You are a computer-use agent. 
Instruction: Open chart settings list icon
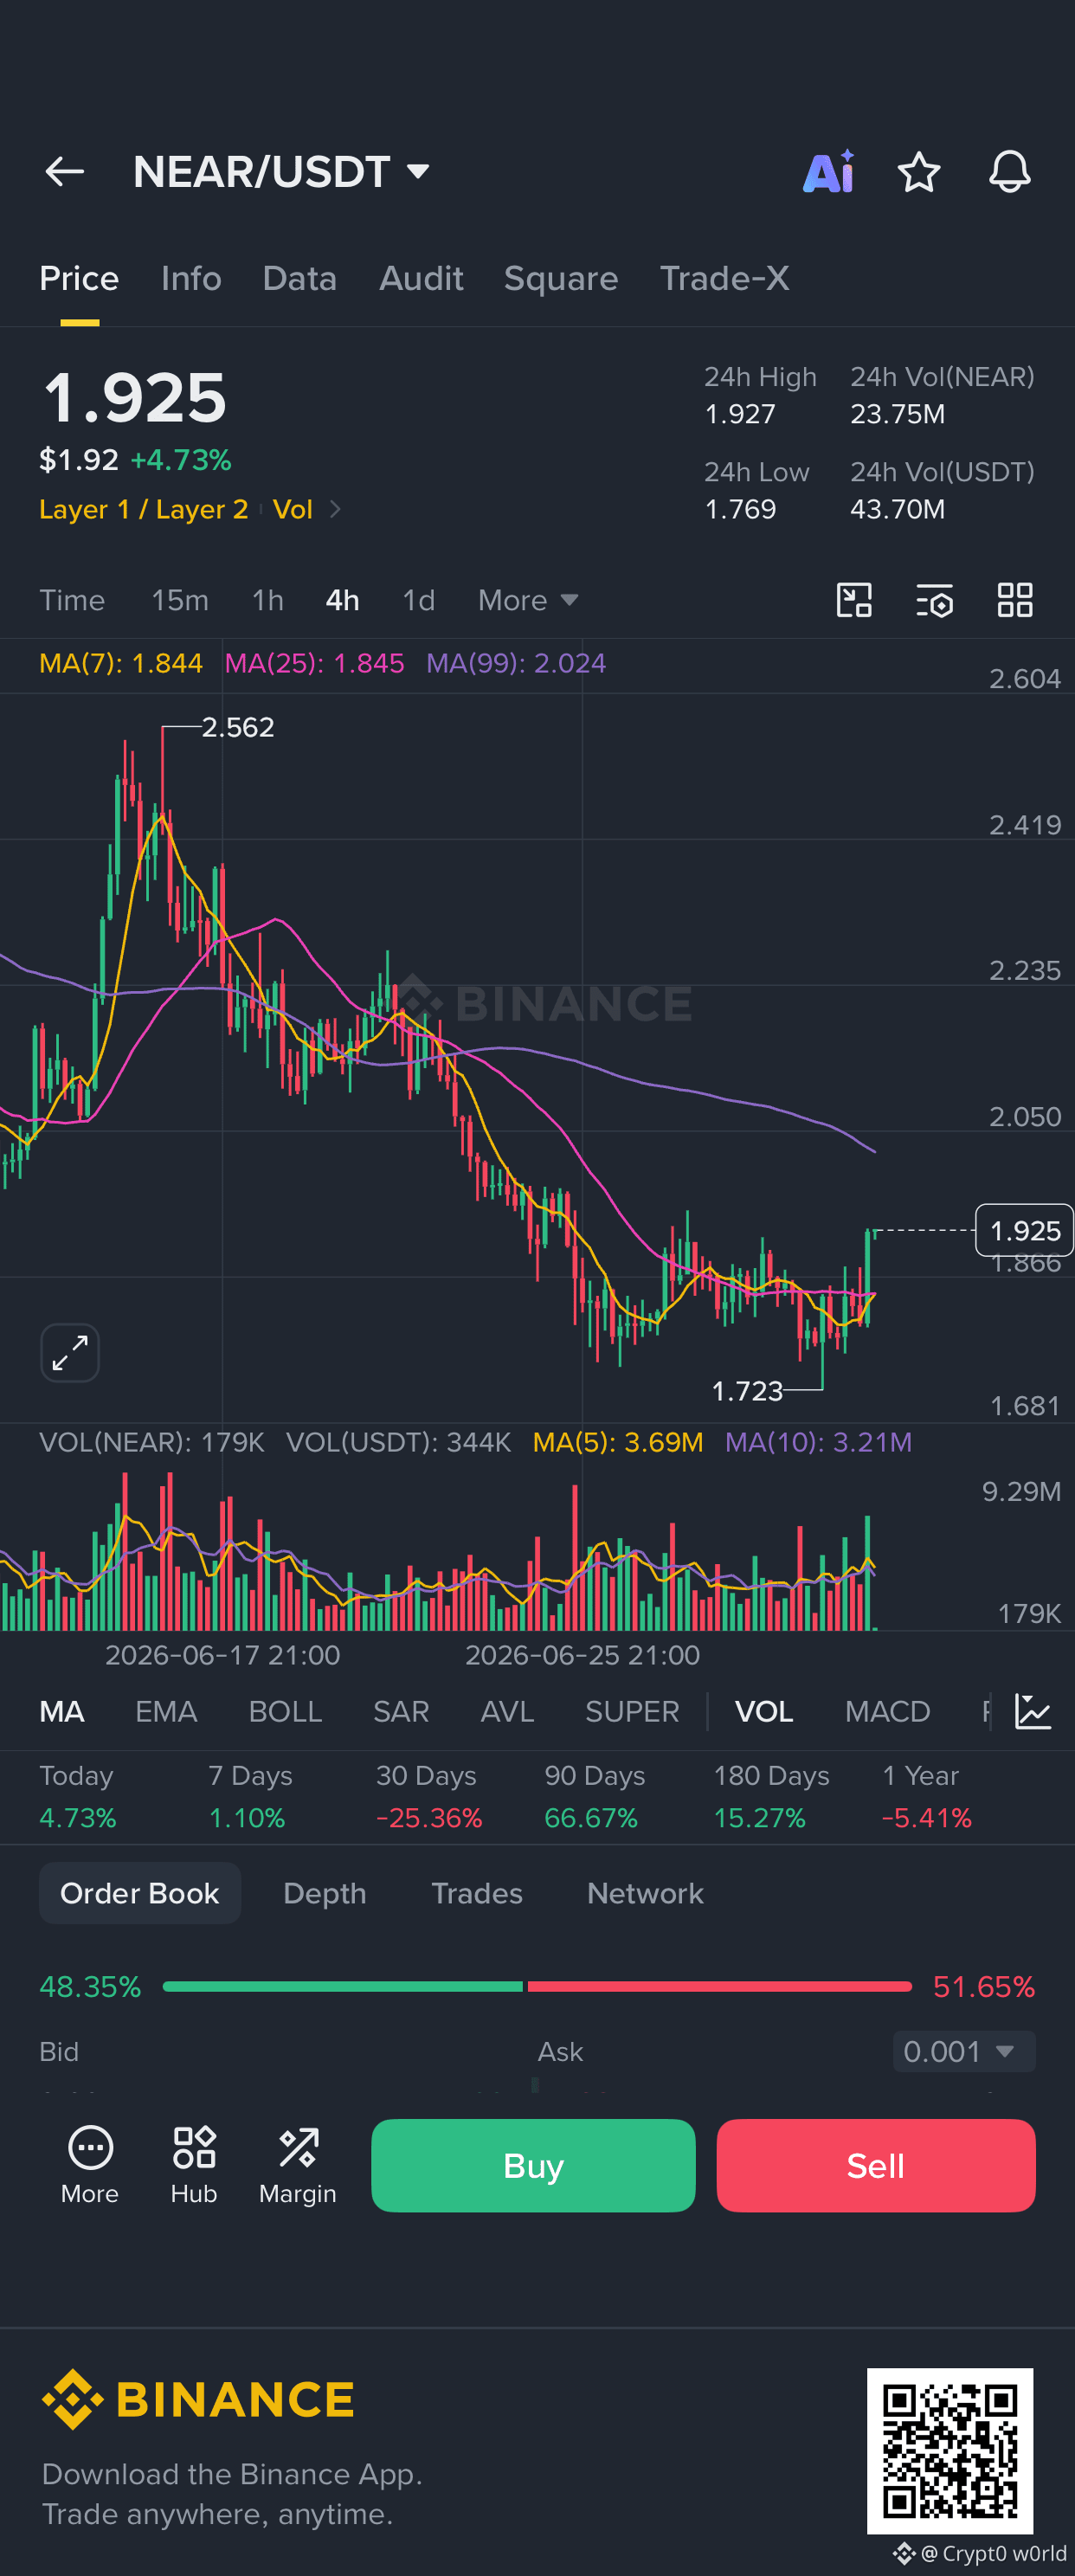pyautogui.click(x=934, y=600)
